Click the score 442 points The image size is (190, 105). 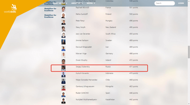[x=134, y=100]
